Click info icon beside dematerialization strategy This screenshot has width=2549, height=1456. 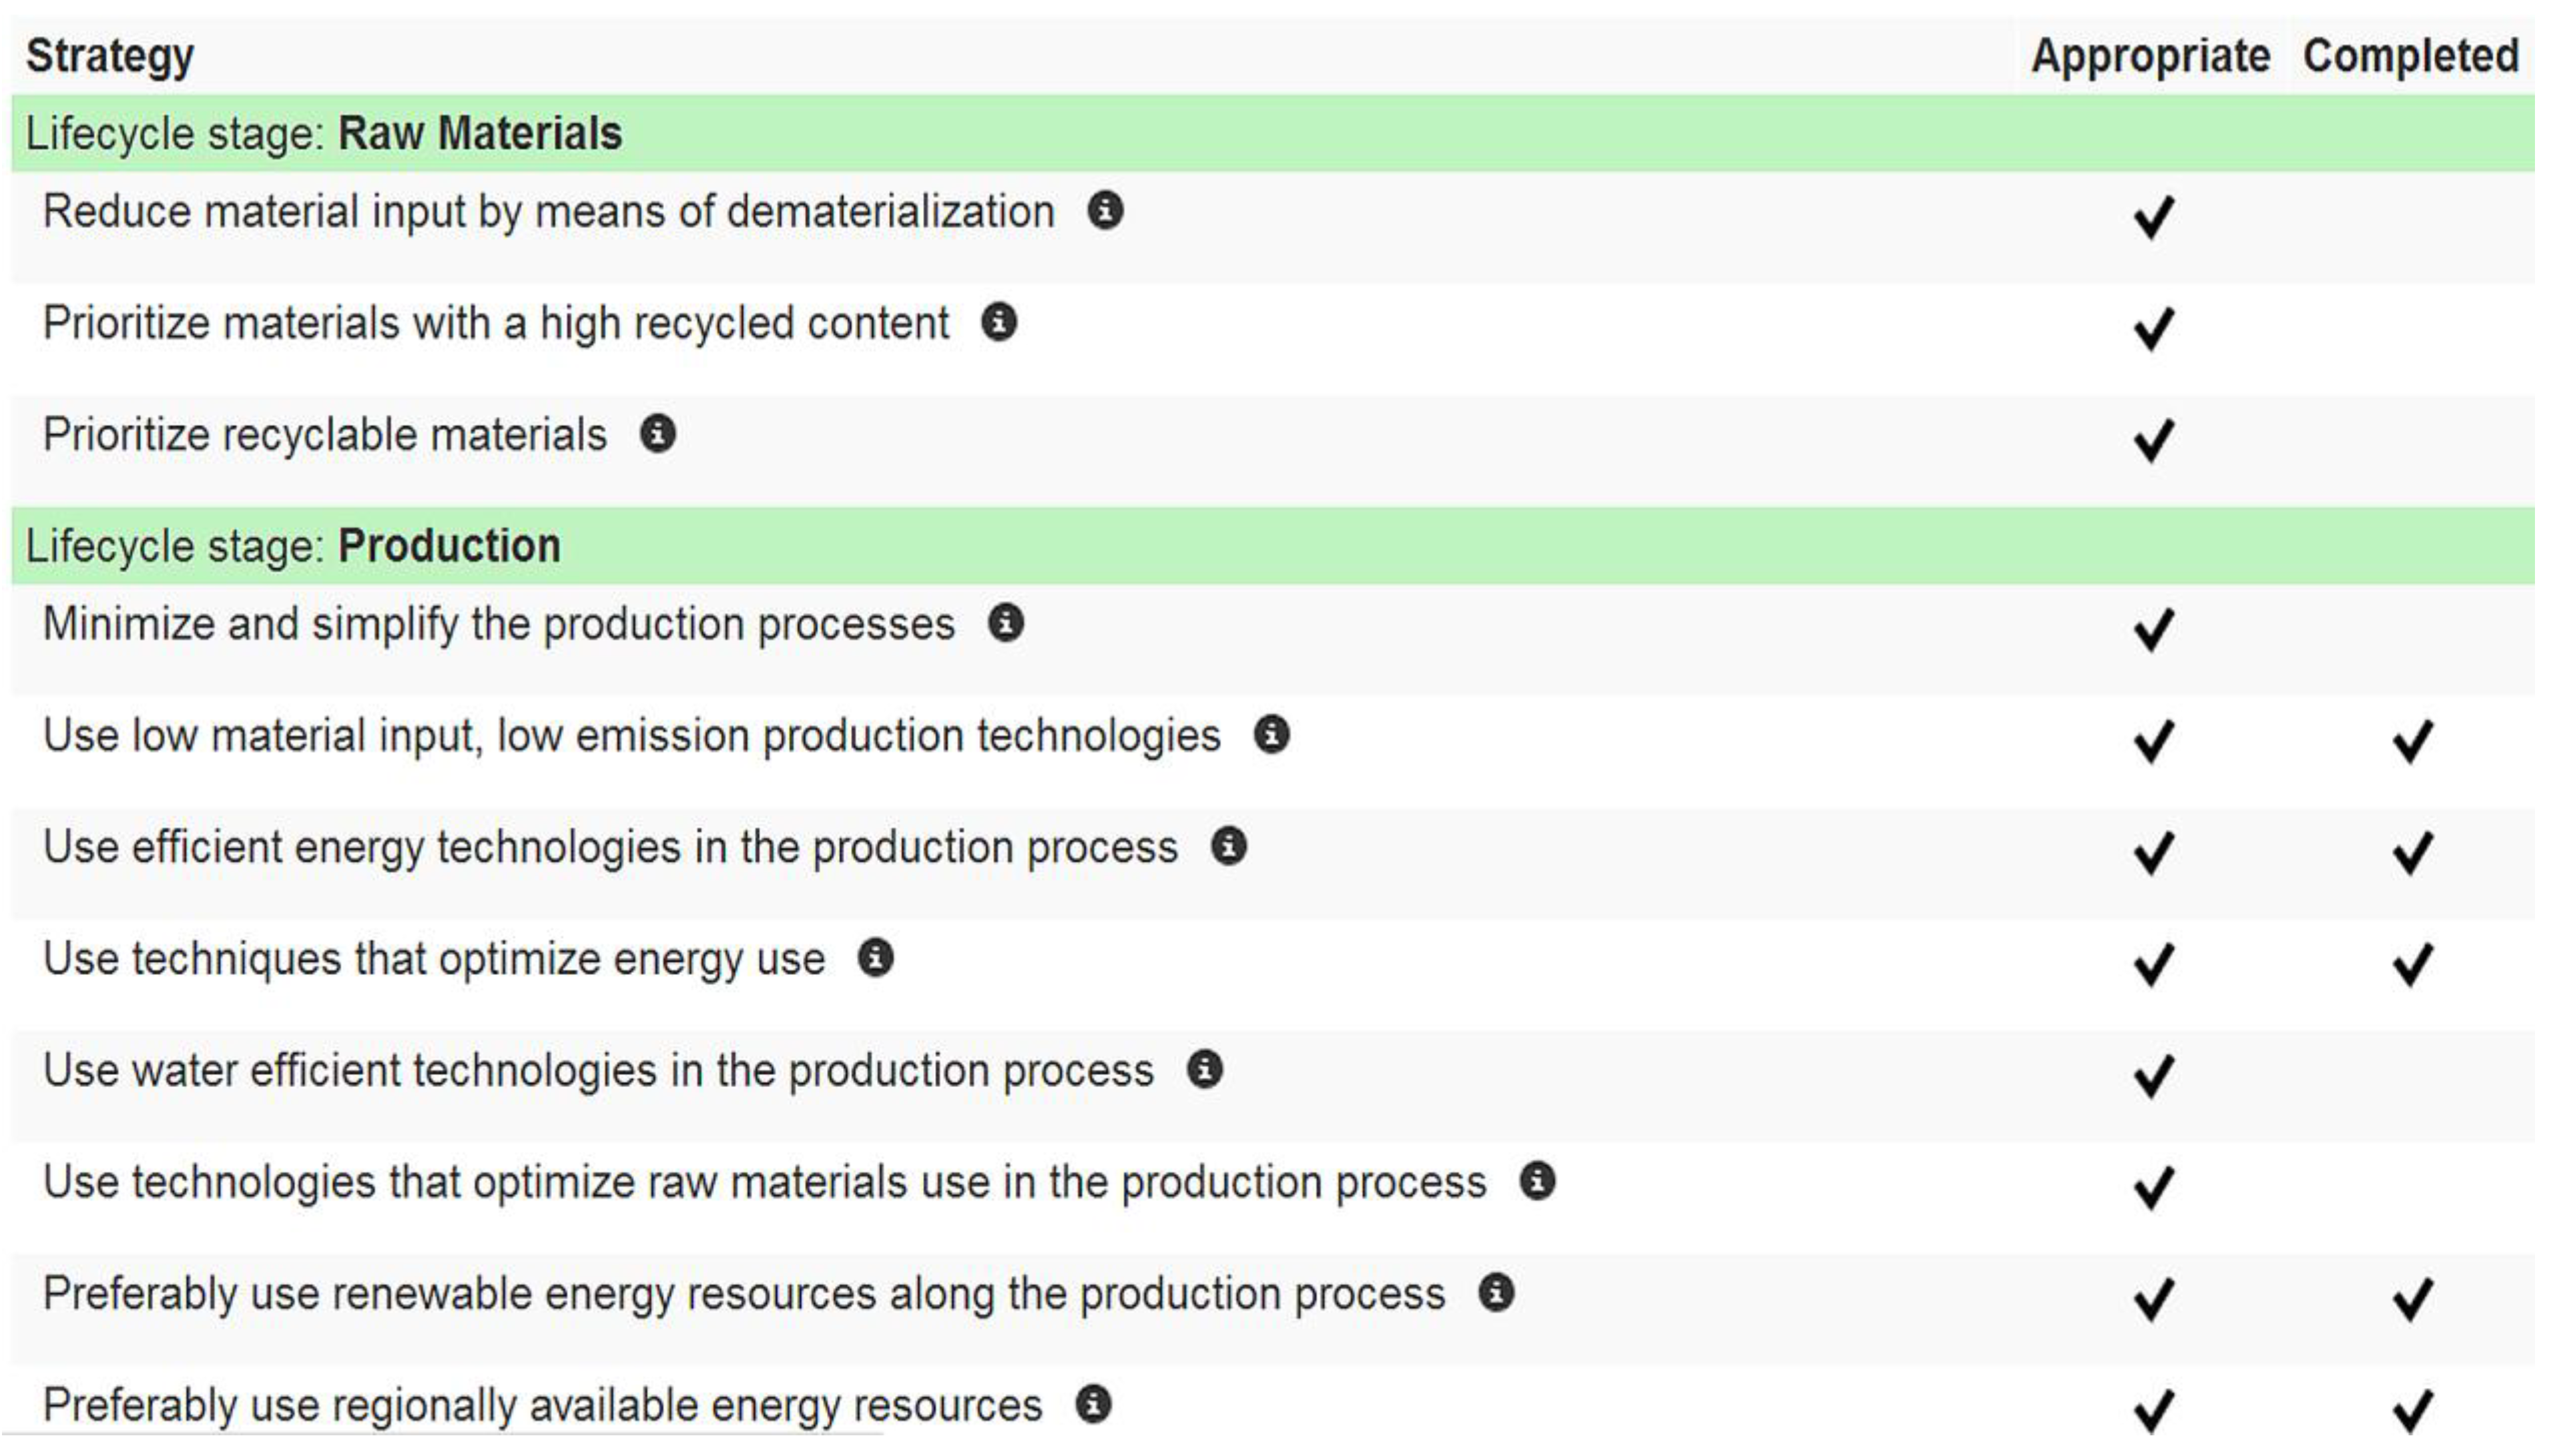pos(1104,211)
